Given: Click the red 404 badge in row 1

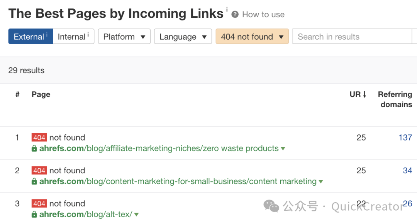Looking at the screenshot, I should (39, 137).
